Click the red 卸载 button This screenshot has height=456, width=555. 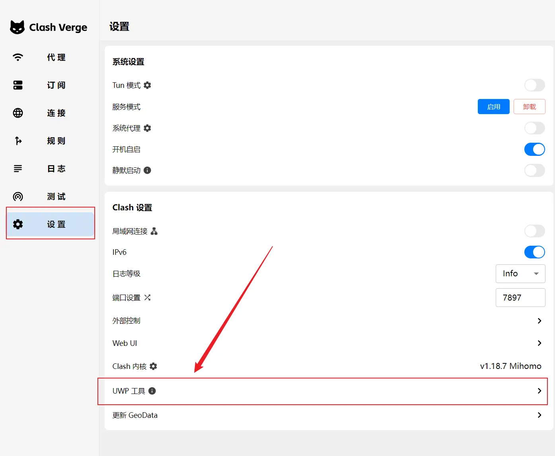[x=529, y=107]
